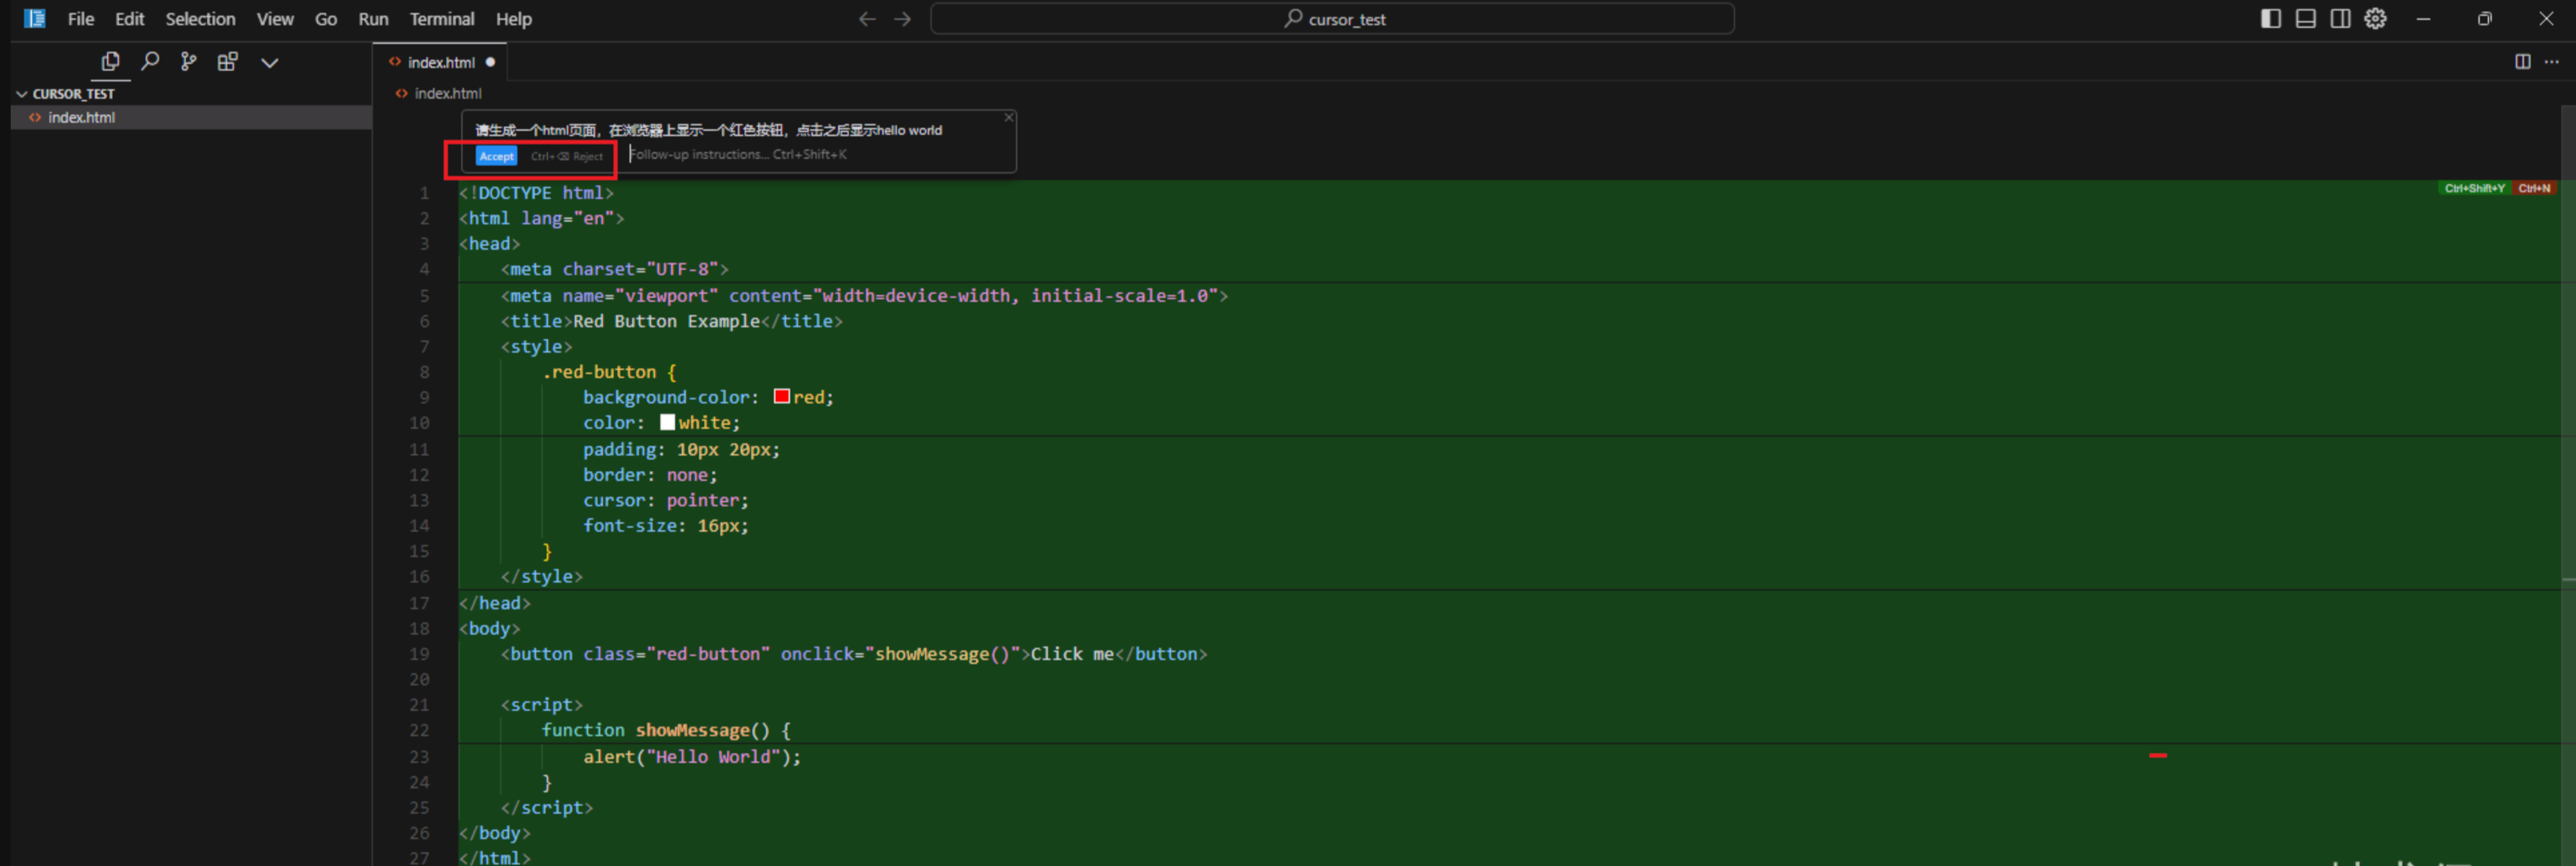Screen dimensions: 2576x866
Task: Navigate back with the left arrow
Action: [867, 19]
